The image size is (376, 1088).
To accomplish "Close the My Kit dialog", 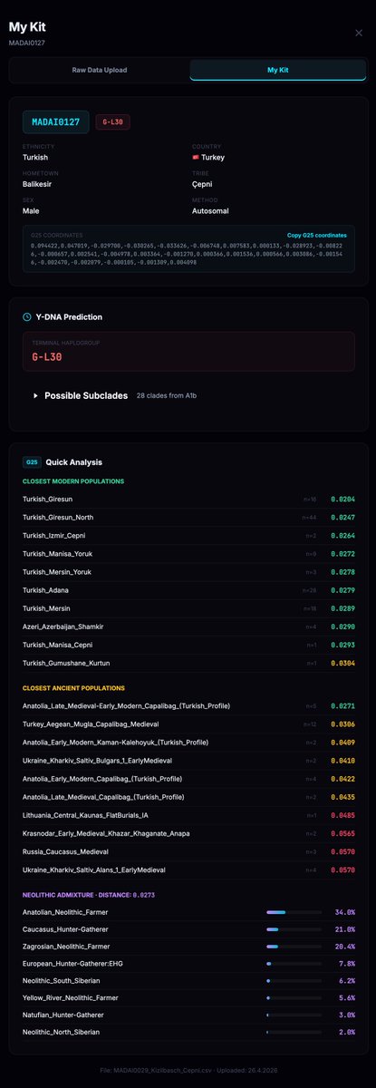I will (x=358, y=33).
